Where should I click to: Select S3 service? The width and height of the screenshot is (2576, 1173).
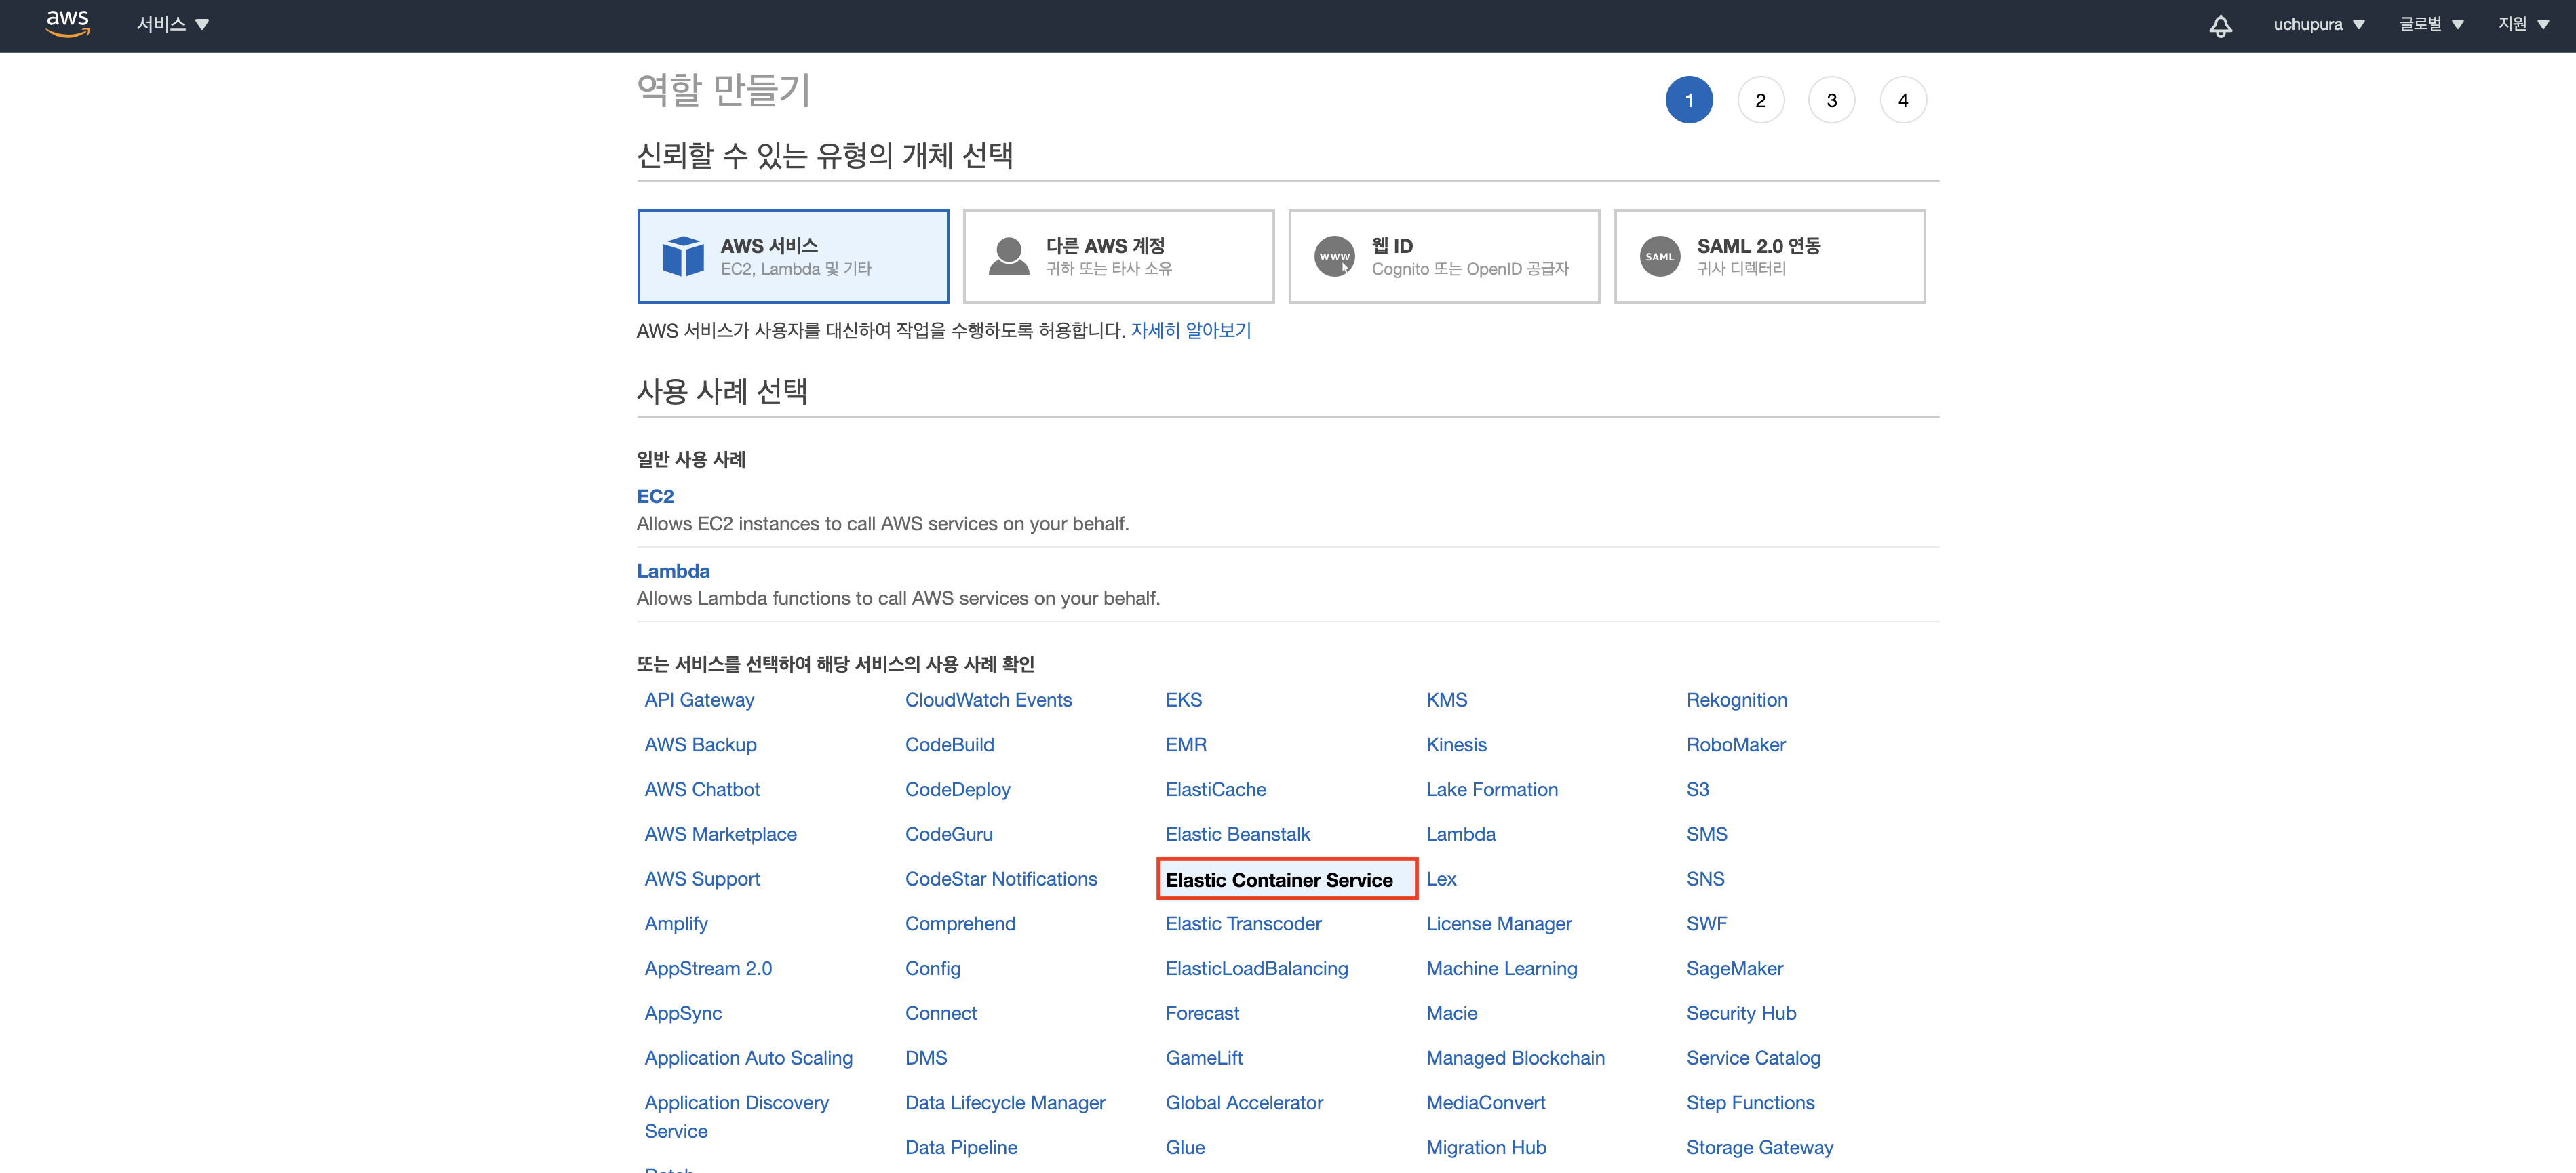[x=1697, y=789]
